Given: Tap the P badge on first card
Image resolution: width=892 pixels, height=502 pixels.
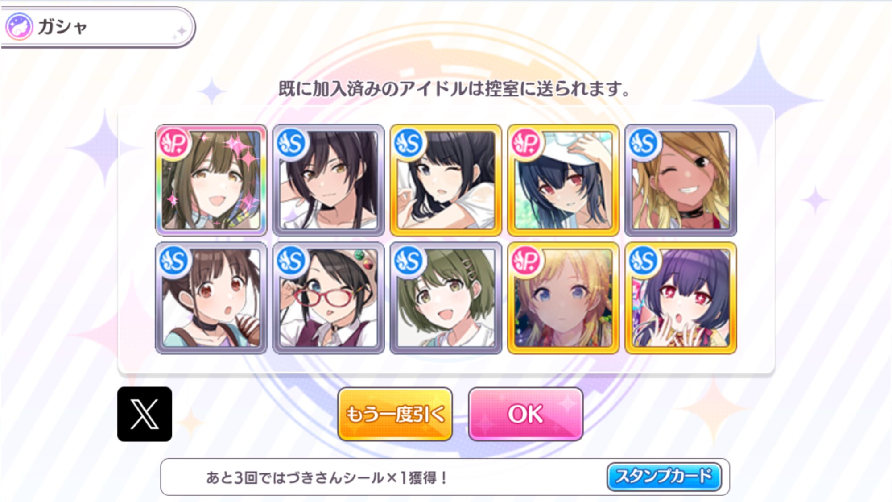Looking at the screenshot, I should [174, 143].
